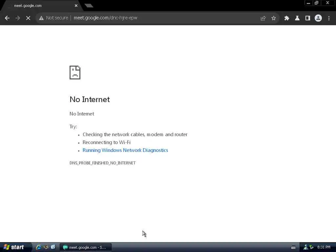This screenshot has width=336, height=252.
Task: Select the meet.google.com tab
Action: click(41, 6)
